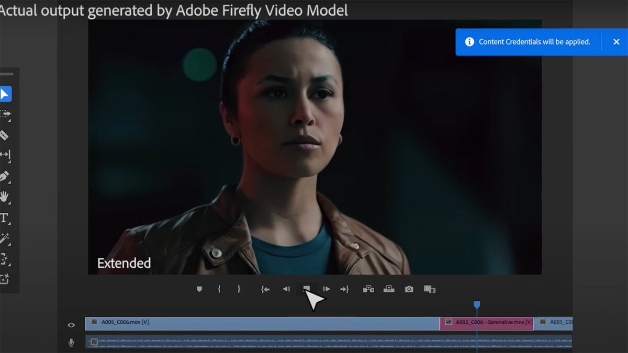Click the Export Frame camera icon
Image resolution: width=628 pixels, height=353 pixels.
pos(409,288)
